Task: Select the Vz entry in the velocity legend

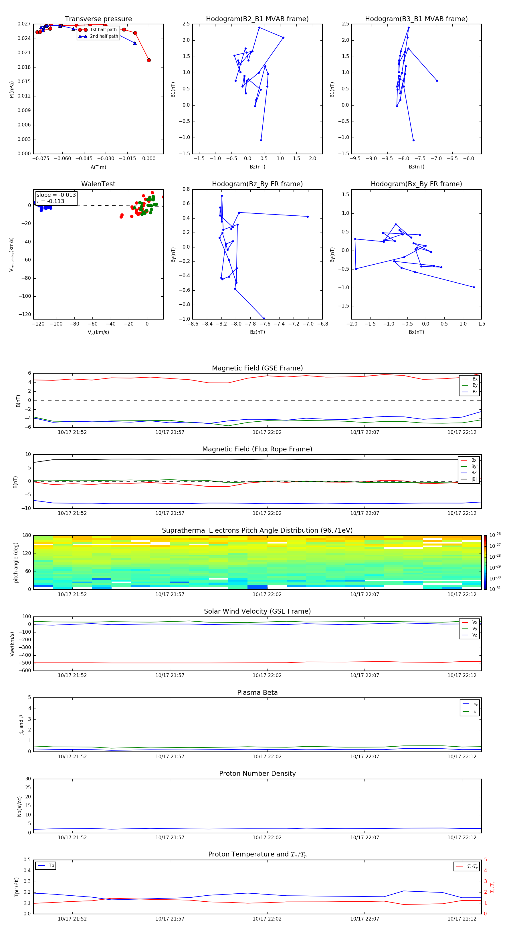Action: pyautogui.click(x=470, y=635)
